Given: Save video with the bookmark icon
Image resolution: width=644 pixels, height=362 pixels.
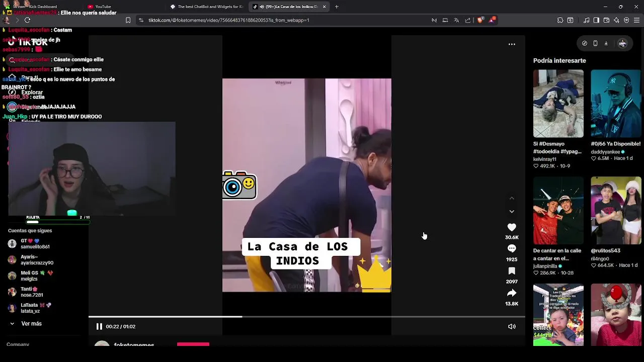Looking at the screenshot, I should click(512, 271).
